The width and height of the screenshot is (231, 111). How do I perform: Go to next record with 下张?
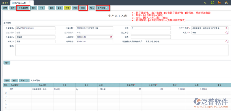67,8
